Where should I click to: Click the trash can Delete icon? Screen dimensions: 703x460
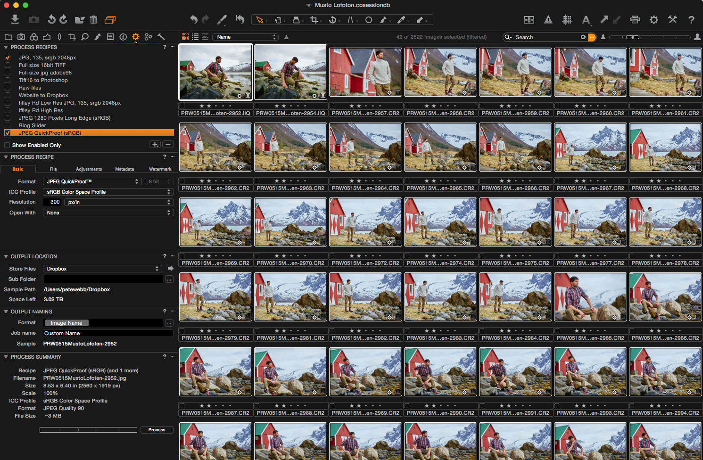[x=93, y=19]
